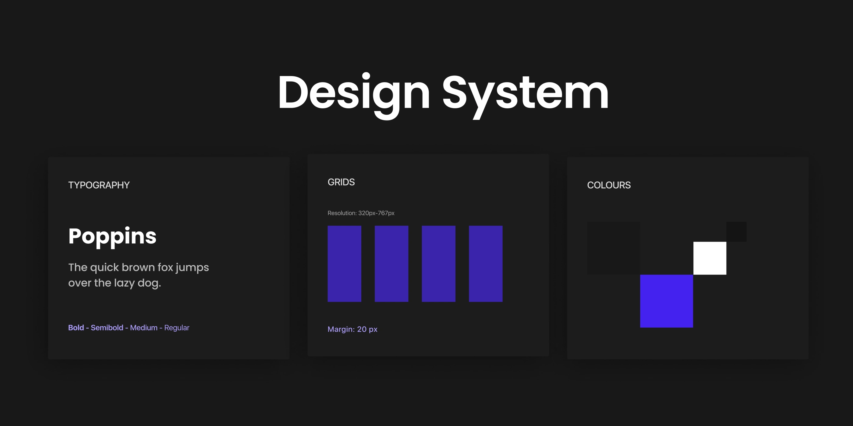Click the Poppins font name

112,237
